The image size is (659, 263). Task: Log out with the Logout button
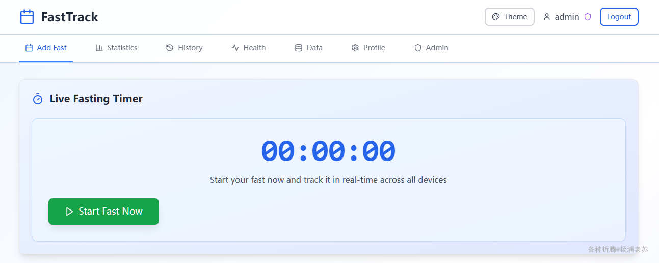(619, 17)
